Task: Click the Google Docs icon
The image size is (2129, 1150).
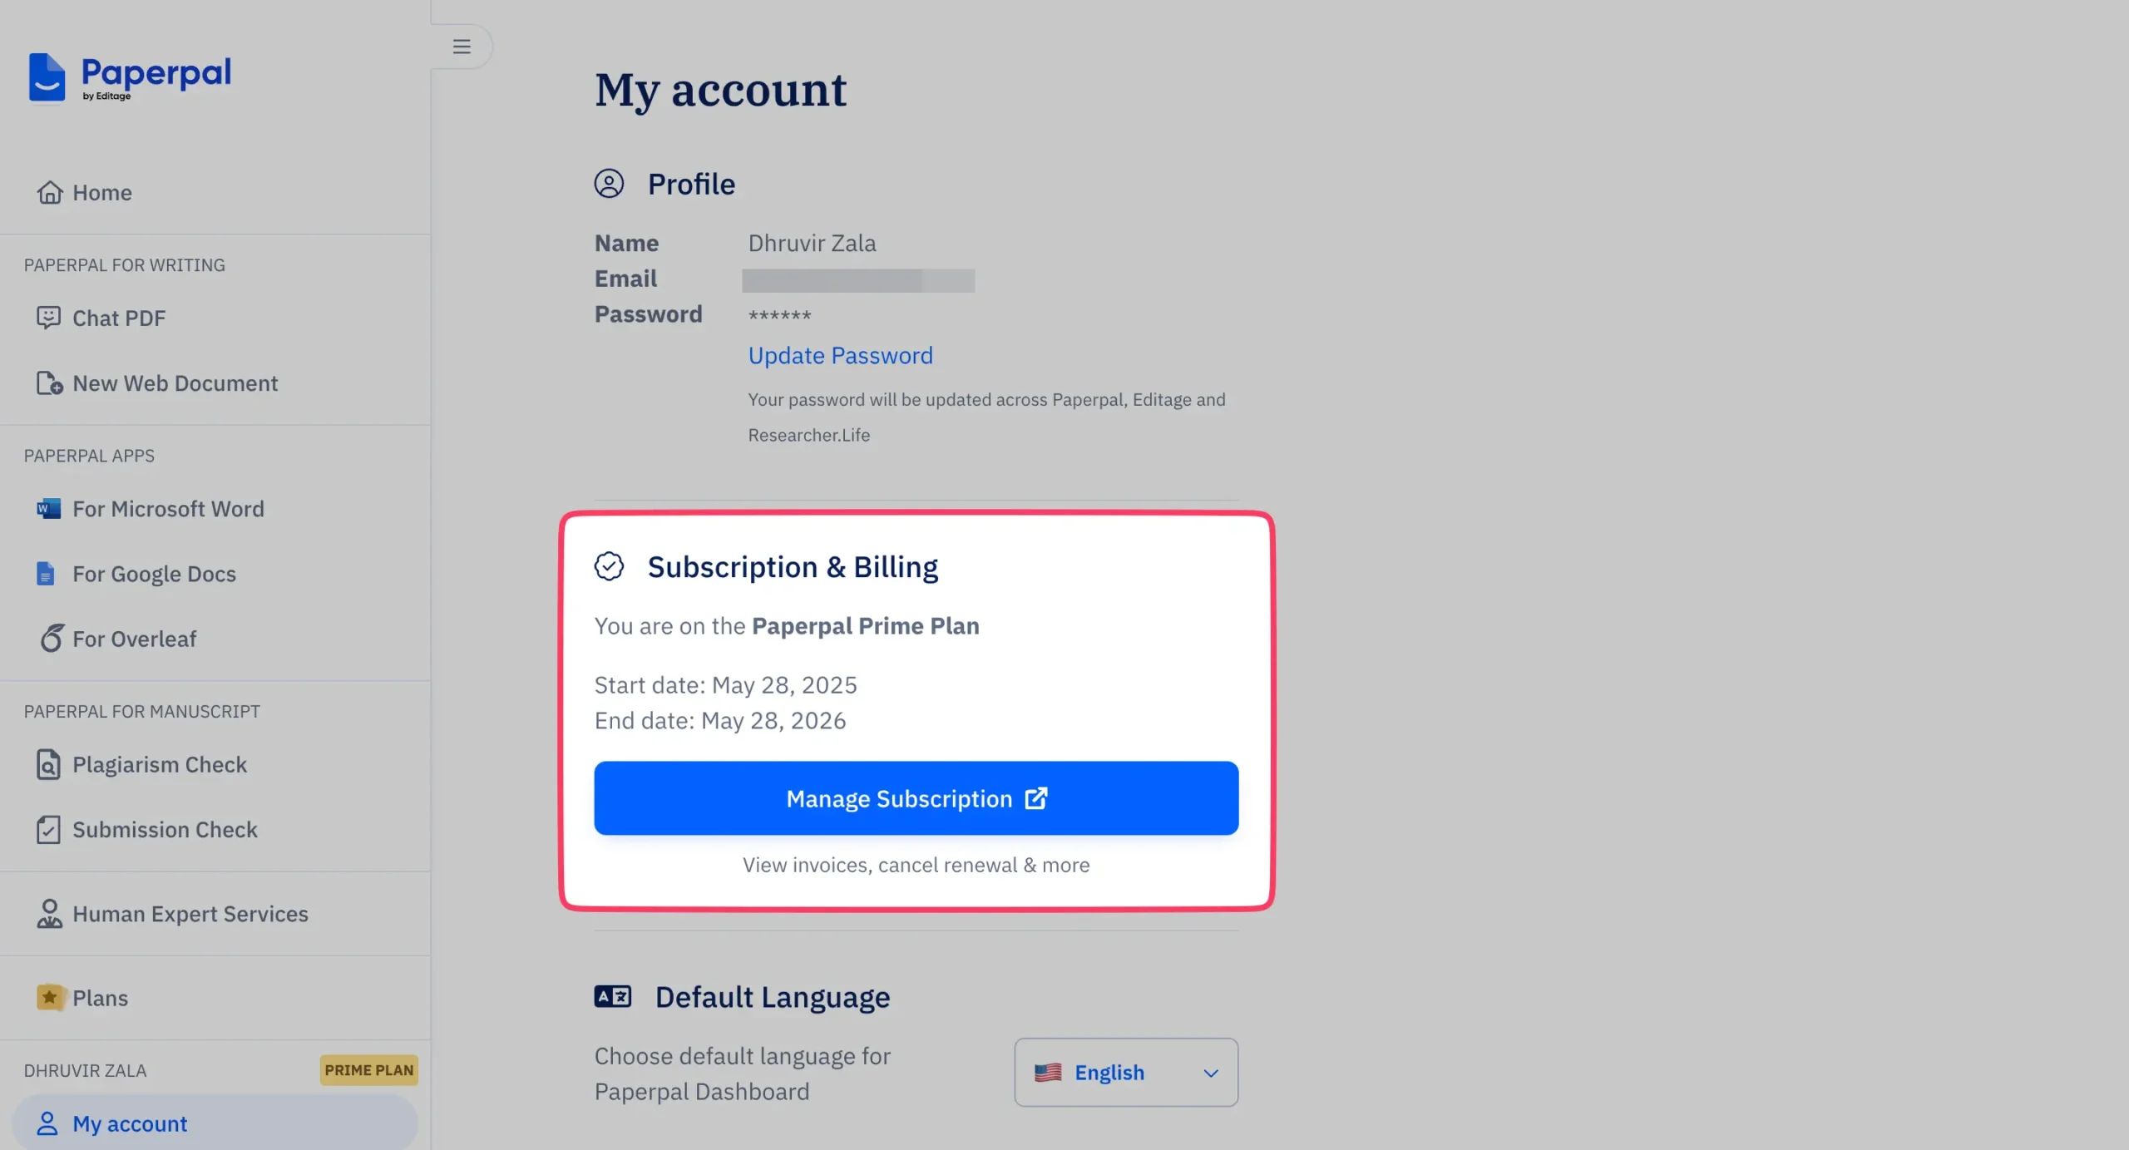Action: pyautogui.click(x=46, y=574)
